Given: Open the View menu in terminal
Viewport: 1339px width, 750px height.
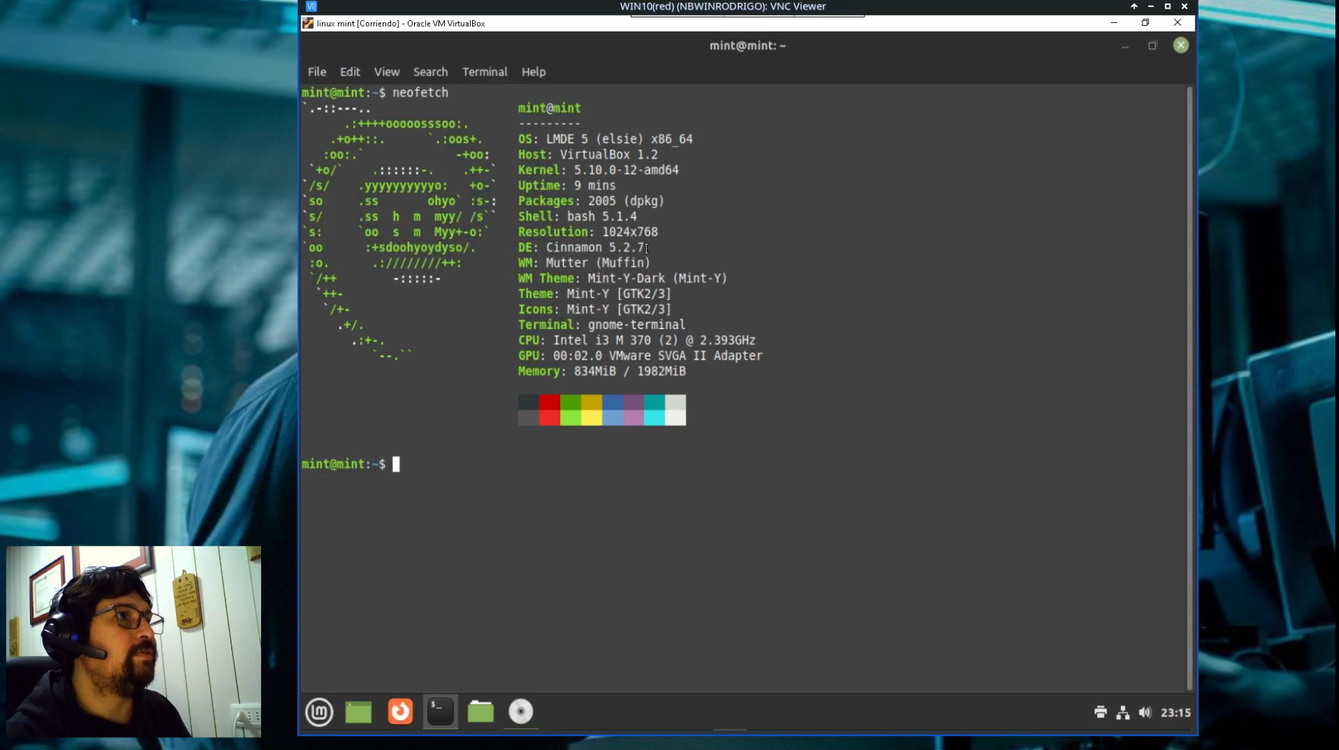Looking at the screenshot, I should click(x=387, y=71).
